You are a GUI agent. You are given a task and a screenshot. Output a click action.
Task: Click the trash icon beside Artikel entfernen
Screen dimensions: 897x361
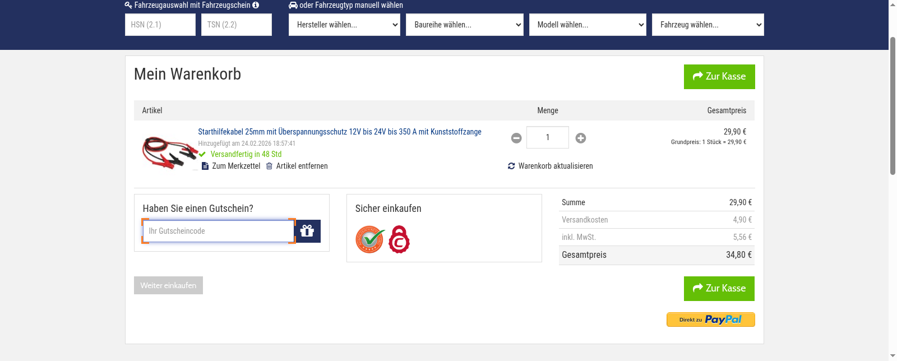(269, 166)
